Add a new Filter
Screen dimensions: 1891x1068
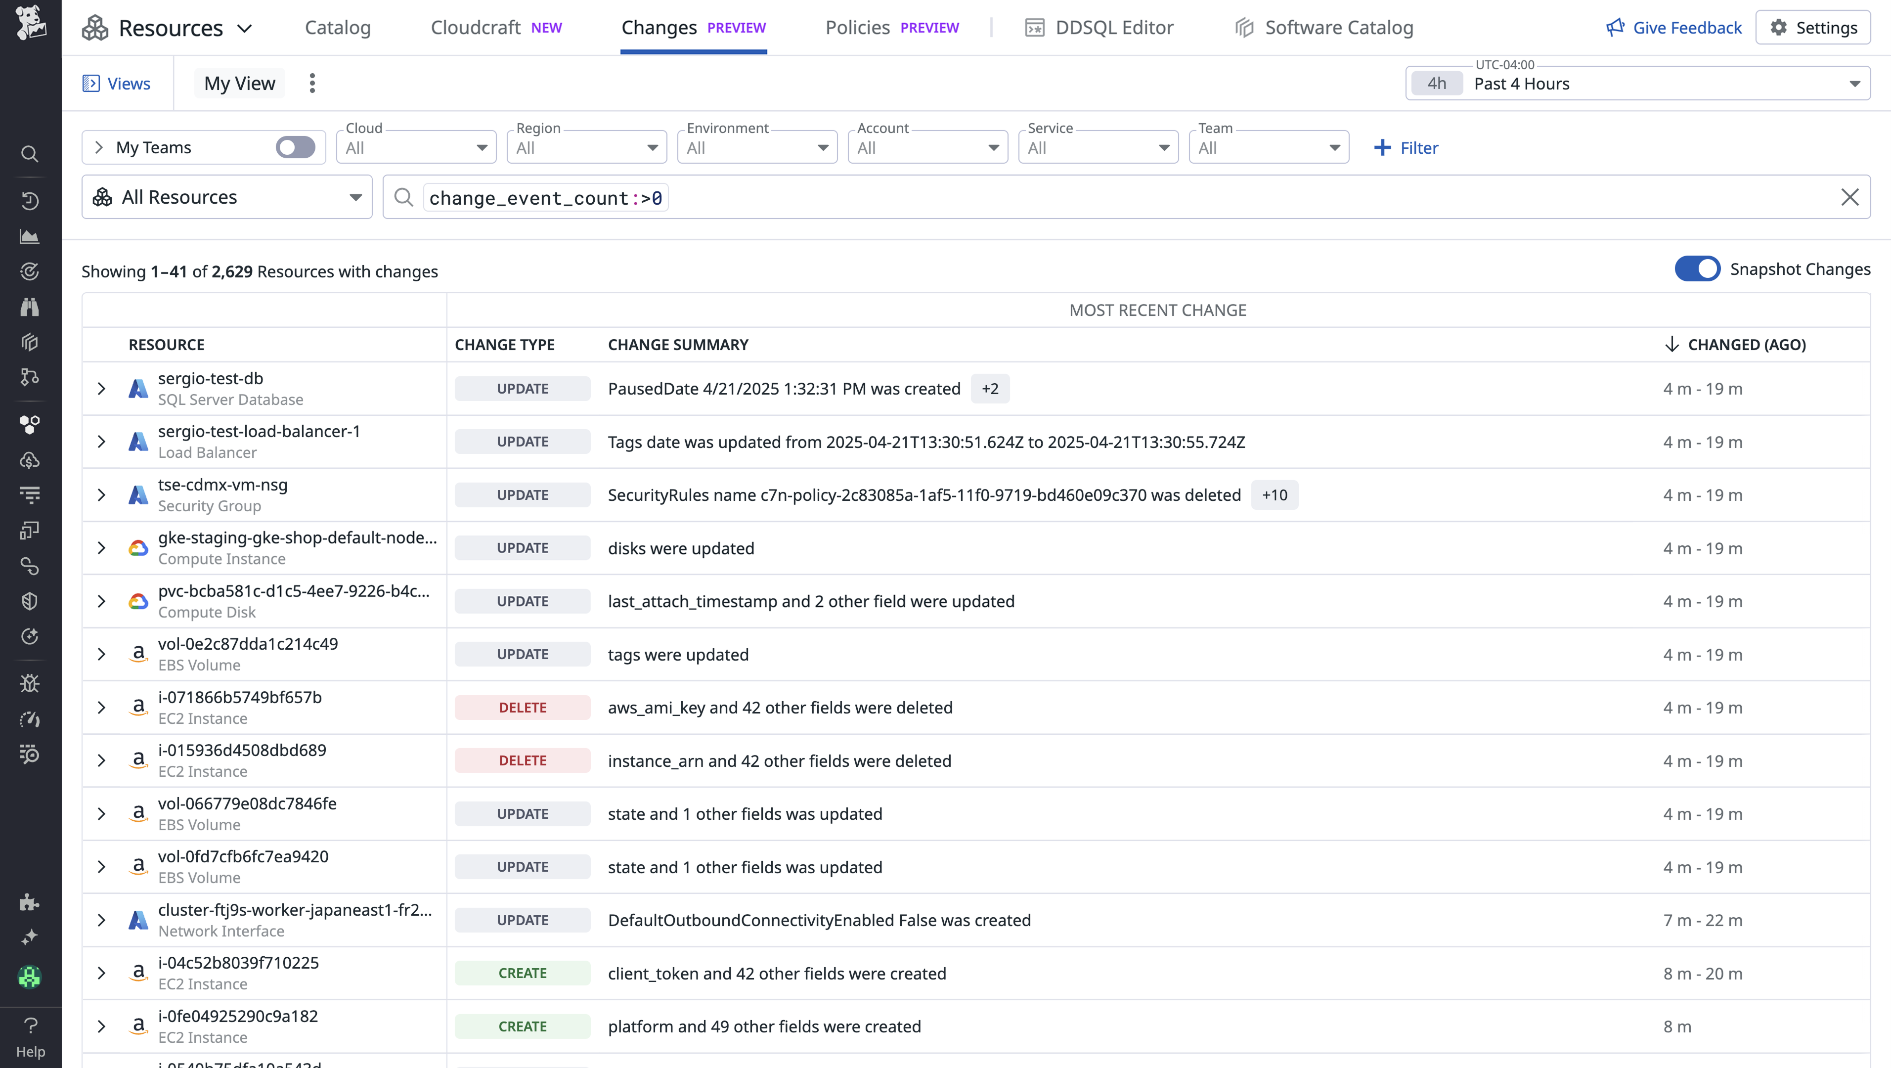tap(1406, 147)
